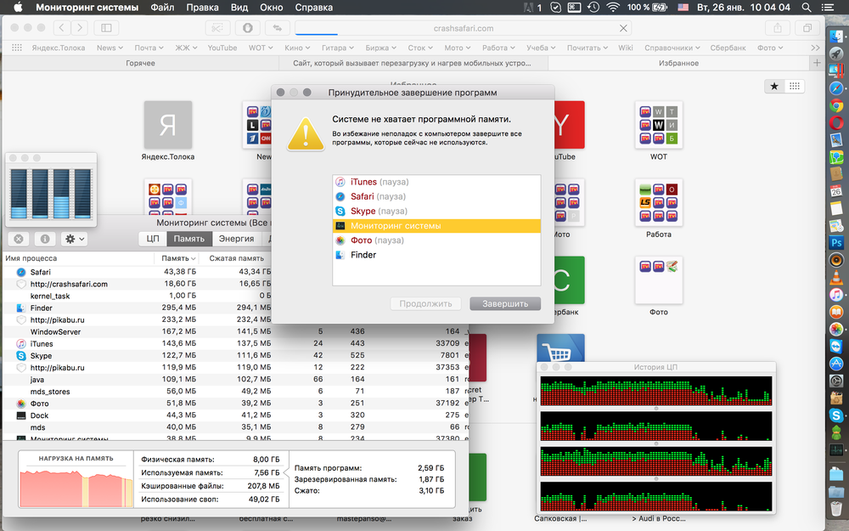The width and height of the screenshot is (849, 531).
Task: Show all tabs overview in Safari
Action: coord(807,28)
